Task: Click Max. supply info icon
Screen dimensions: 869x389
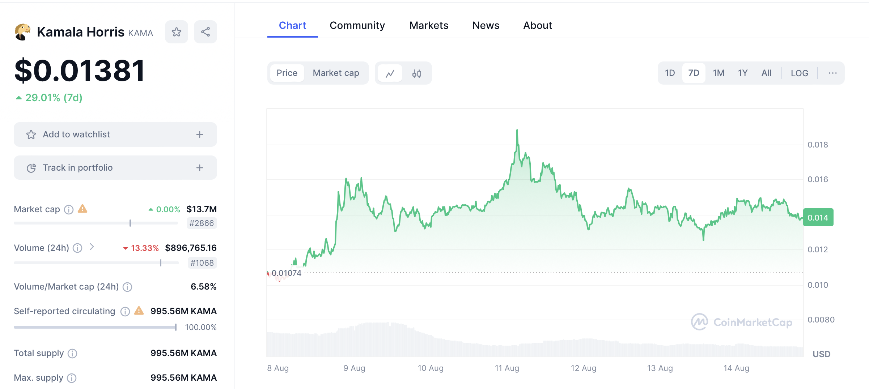Action: [72, 378]
